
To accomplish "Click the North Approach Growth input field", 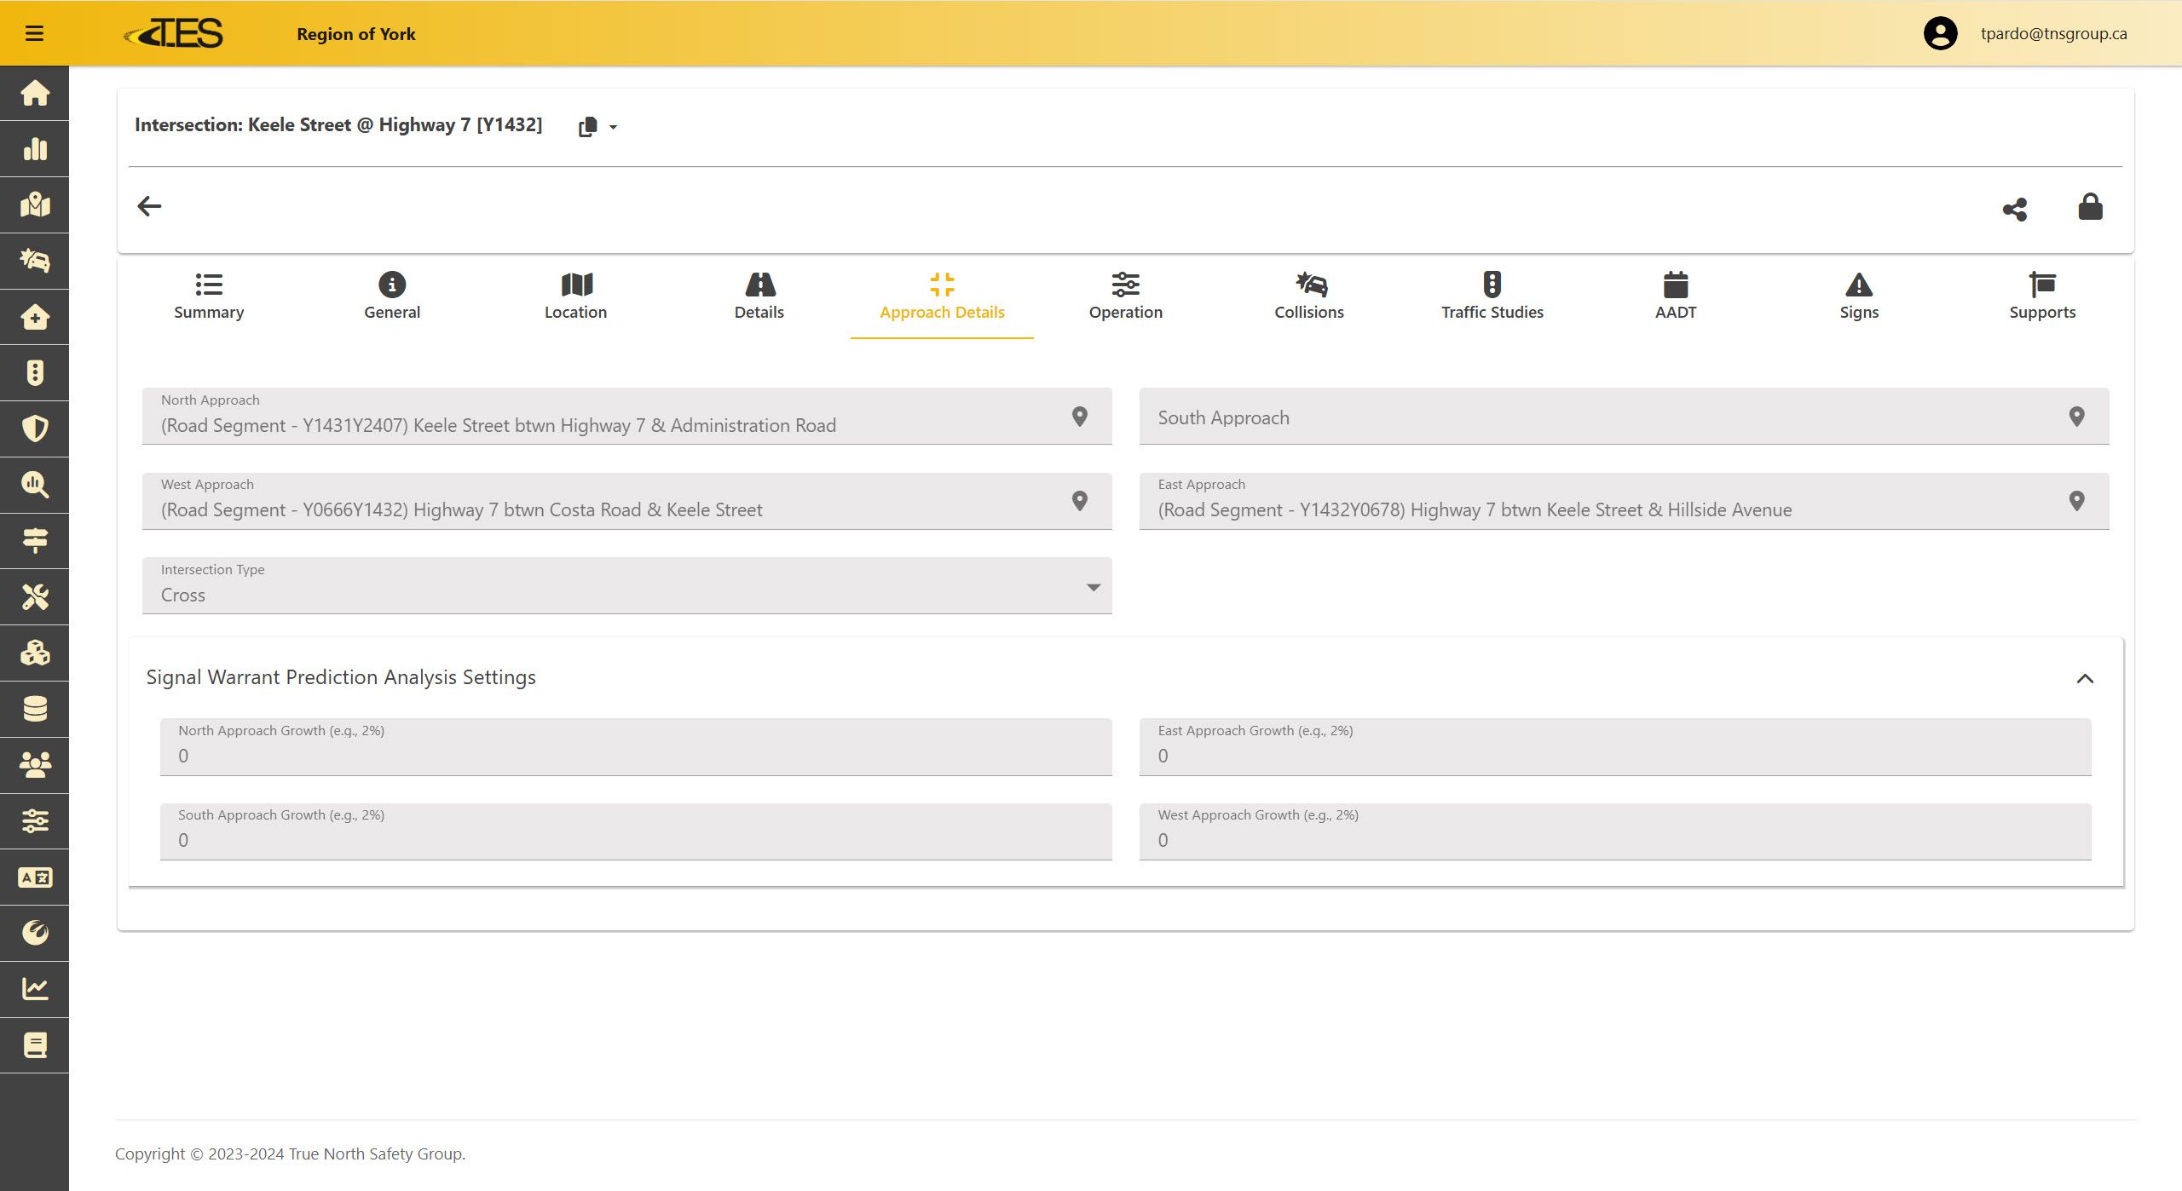I will point(635,756).
